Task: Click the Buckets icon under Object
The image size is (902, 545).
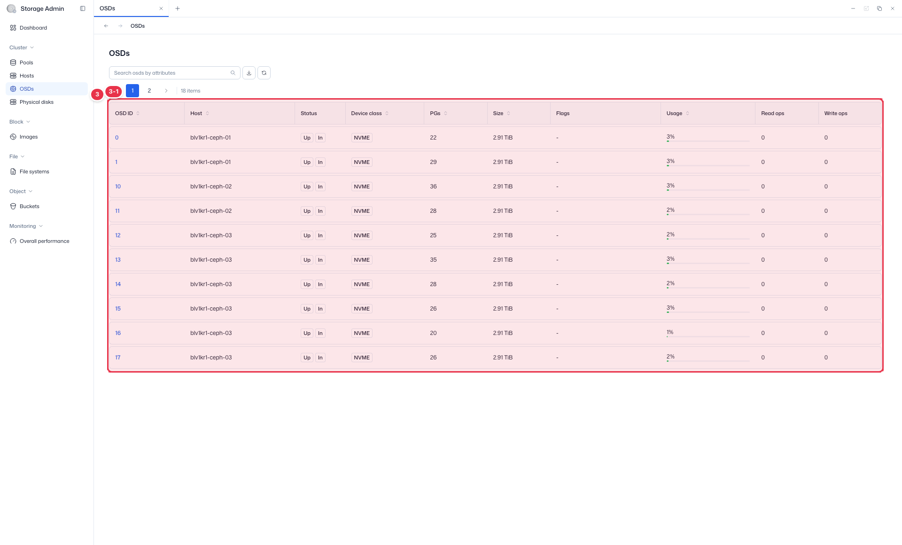Action: 13,206
